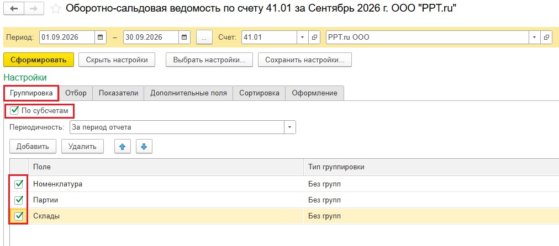
Task: Click Сохранить настройки... button
Action: [305, 60]
